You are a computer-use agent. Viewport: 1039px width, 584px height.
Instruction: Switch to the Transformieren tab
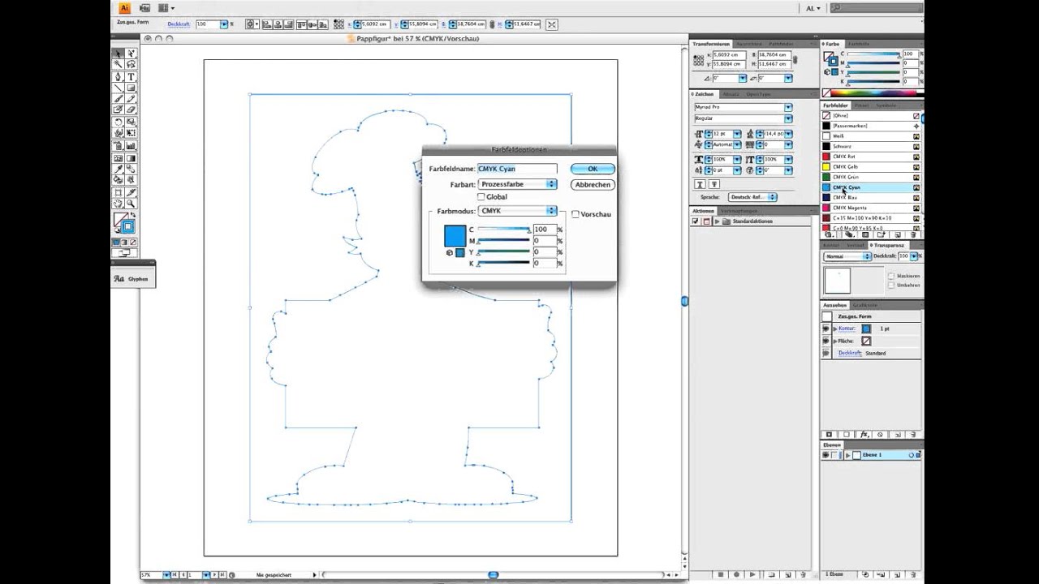711,44
